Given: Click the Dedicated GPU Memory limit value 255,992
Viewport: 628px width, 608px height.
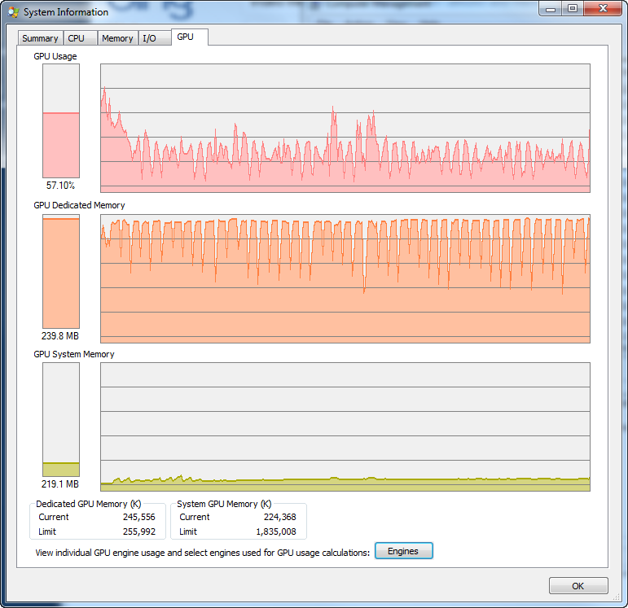Looking at the screenshot, I should 137,531.
